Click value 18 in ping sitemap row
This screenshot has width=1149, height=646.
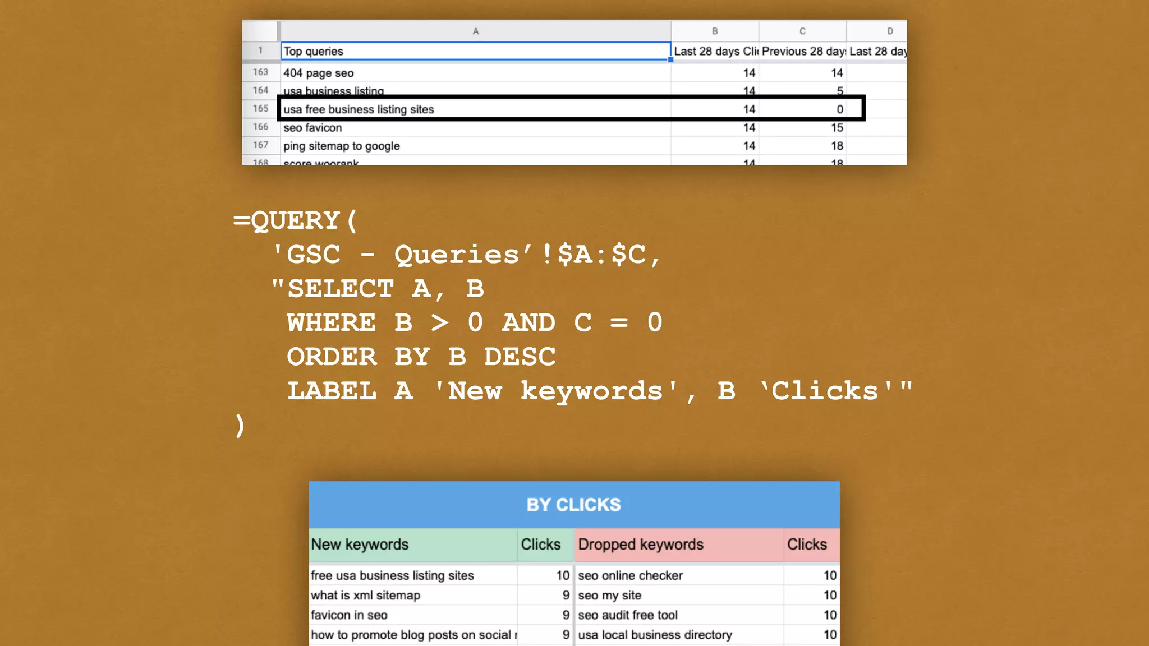click(802, 146)
